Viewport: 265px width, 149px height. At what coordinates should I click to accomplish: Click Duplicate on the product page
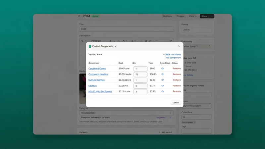(168, 16)
